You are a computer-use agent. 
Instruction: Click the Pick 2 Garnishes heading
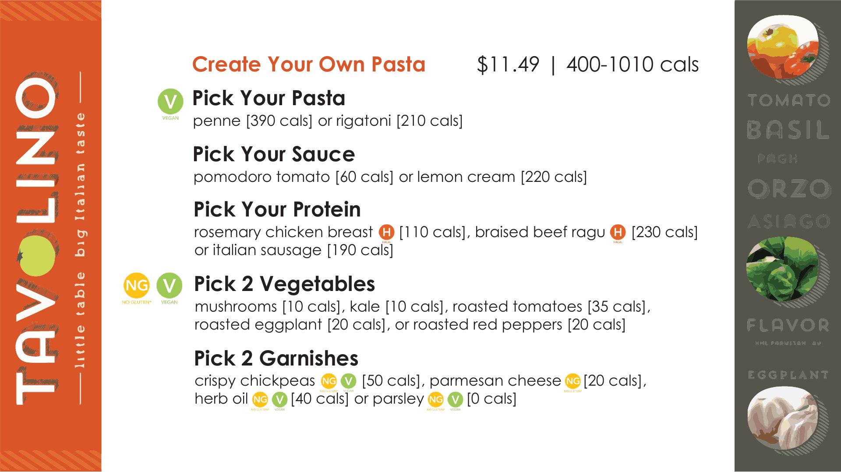click(276, 358)
